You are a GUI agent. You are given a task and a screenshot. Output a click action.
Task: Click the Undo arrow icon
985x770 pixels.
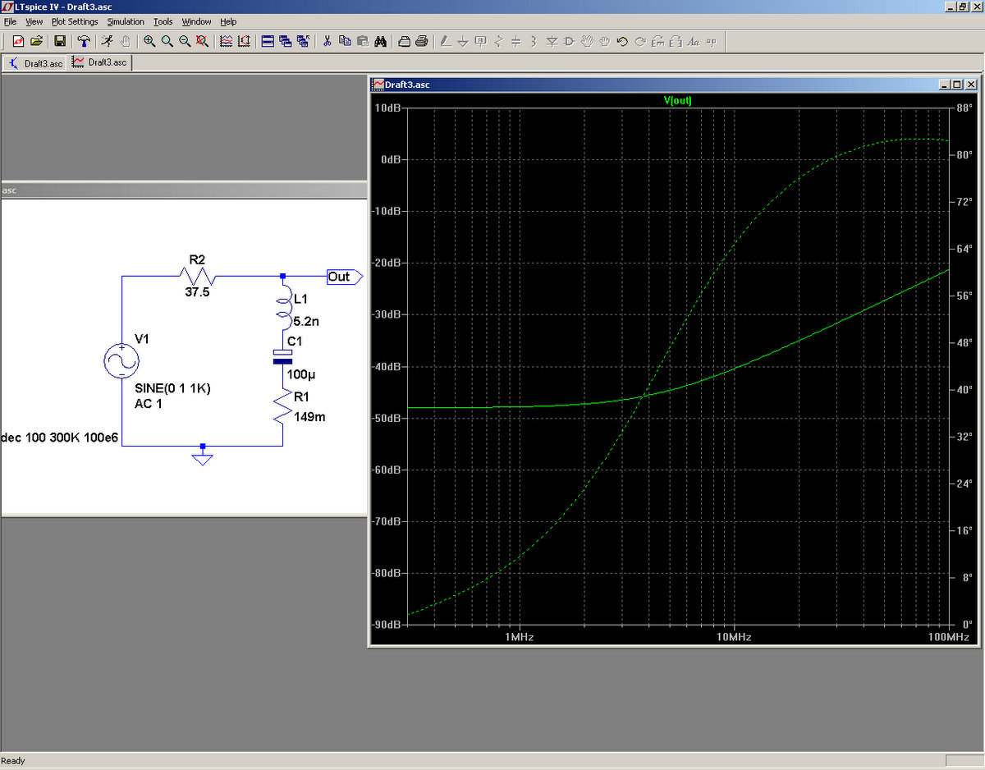(x=622, y=41)
